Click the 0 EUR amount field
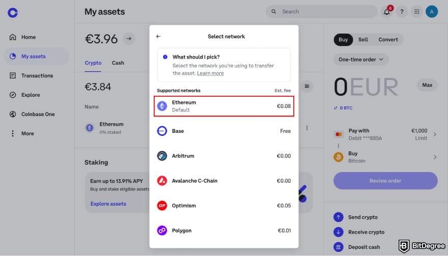 pyautogui.click(x=366, y=87)
